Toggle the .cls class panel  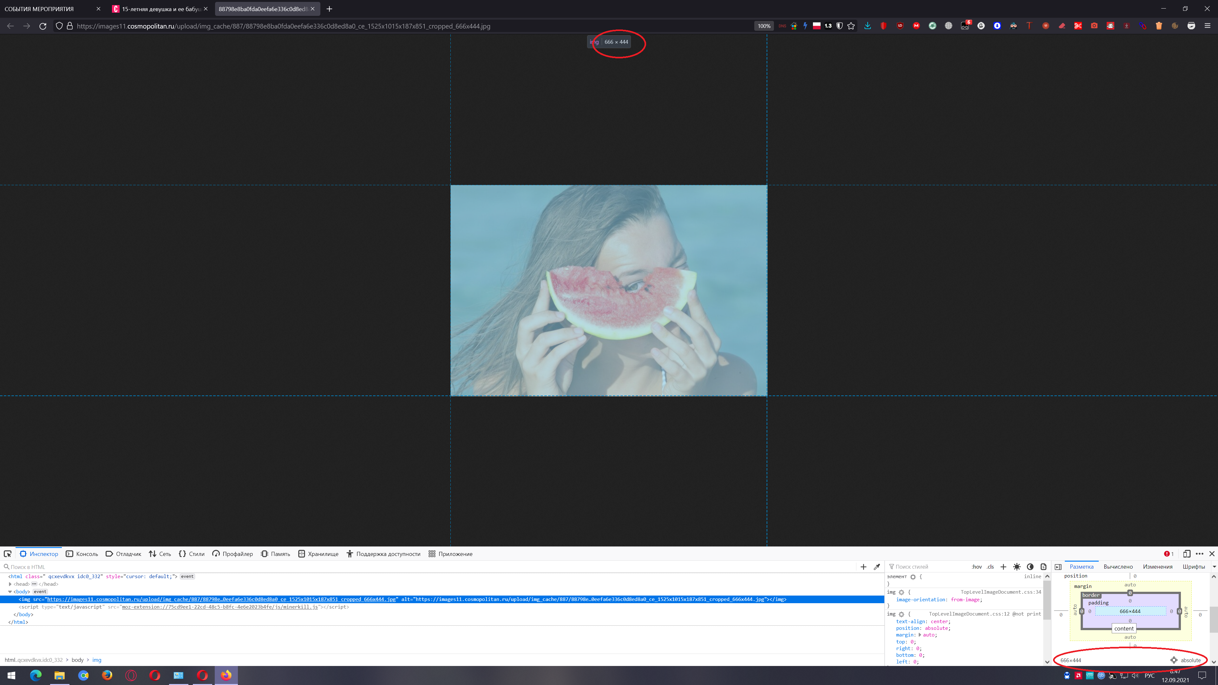(990, 567)
